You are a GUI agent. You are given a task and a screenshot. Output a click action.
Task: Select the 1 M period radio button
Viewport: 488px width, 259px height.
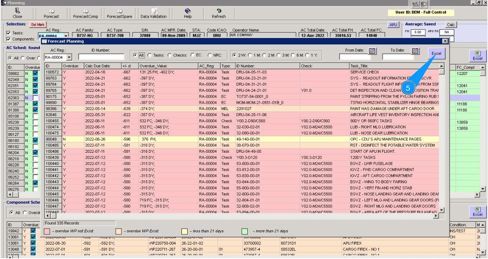point(249,55)
